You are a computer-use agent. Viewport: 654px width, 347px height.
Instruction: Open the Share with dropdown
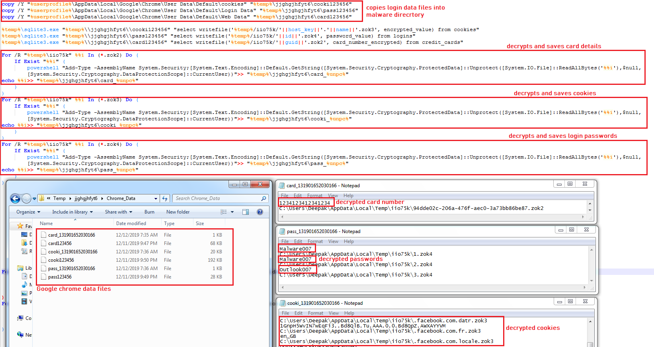coord(119,212)
